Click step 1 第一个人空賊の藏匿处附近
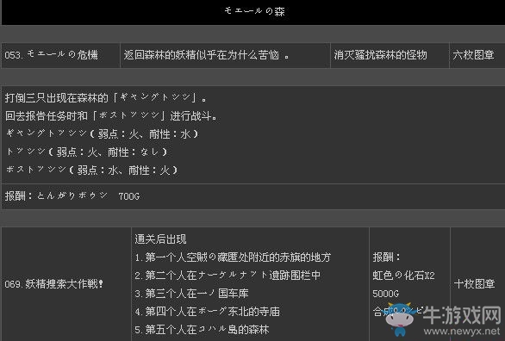 click(x=233, y=257)
